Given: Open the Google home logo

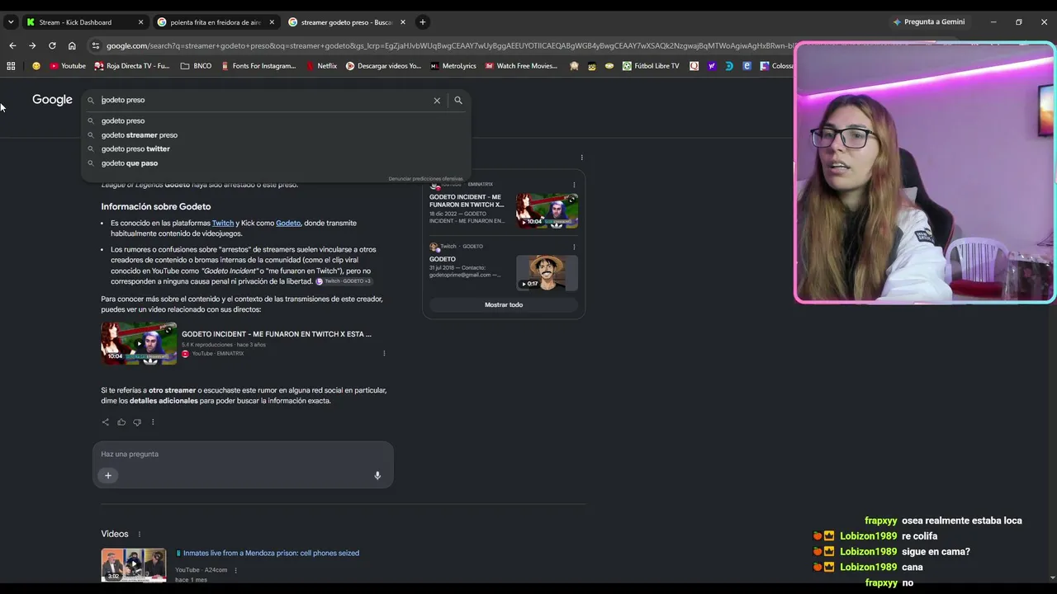Looking at the screenshot, I should click(x=52, y=100).
